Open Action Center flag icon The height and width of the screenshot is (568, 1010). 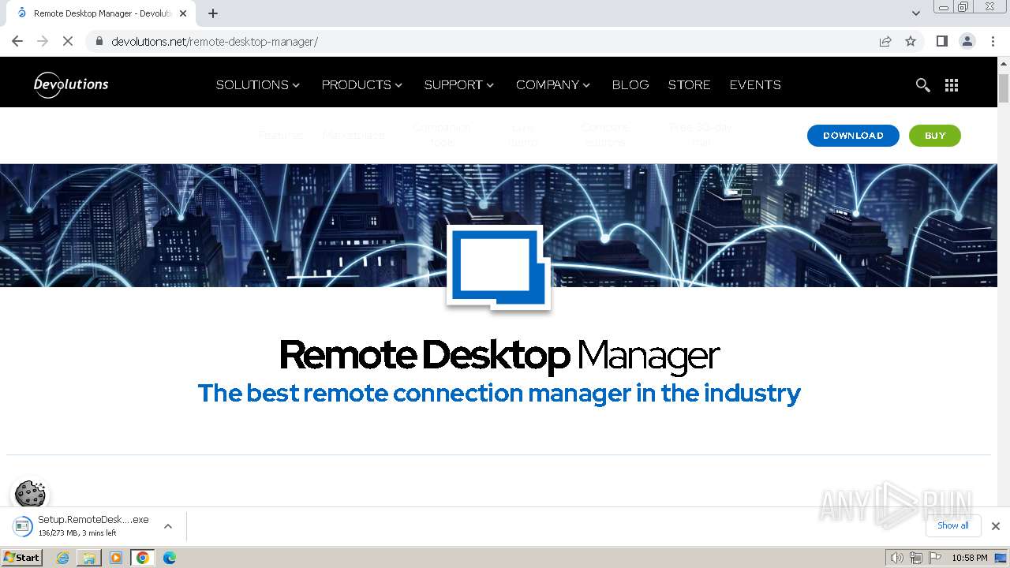[935, 558]
